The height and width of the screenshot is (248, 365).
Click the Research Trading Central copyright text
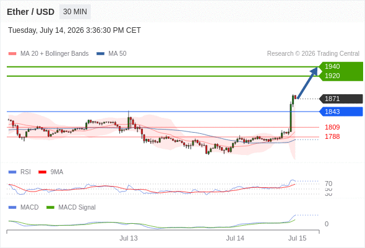click(x=313, y=54)
